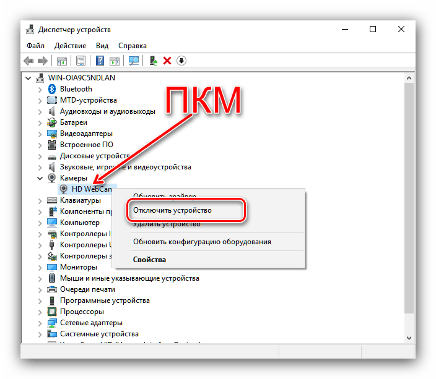
Task: Close the Диспетчер устройств window
Action: click(x=401, y=29)
